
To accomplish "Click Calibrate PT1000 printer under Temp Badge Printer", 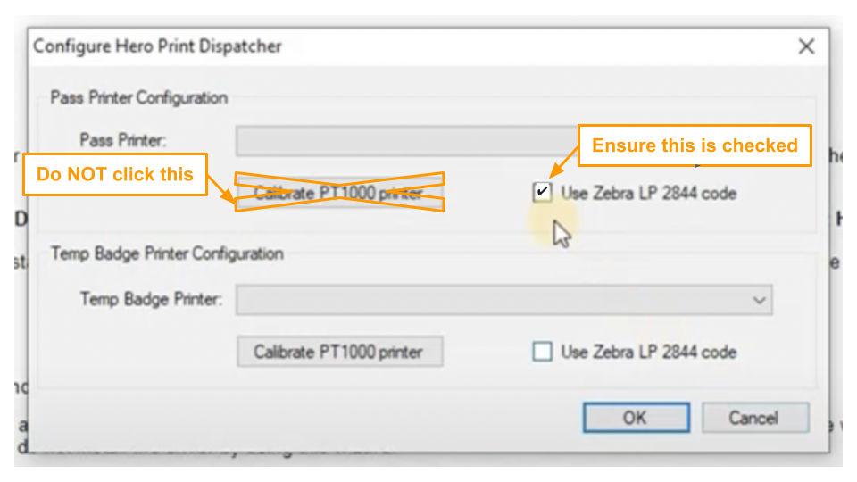I will tap(339, 352).
